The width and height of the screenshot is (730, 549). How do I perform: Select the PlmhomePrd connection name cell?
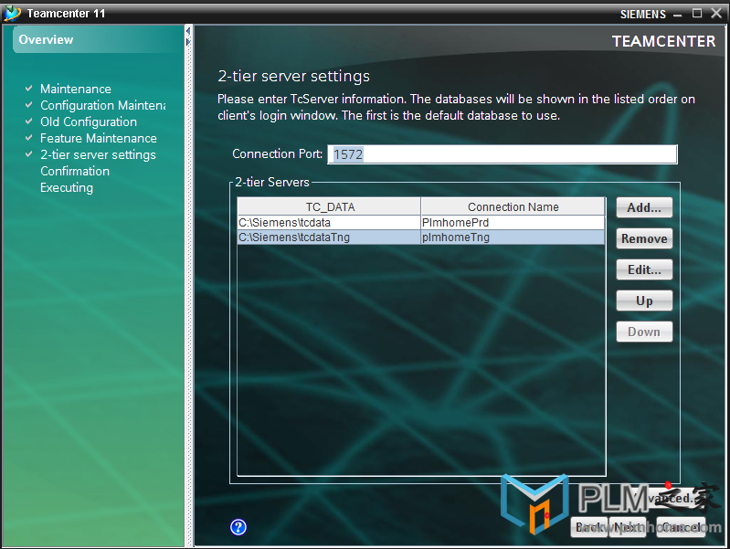point(513,223)
